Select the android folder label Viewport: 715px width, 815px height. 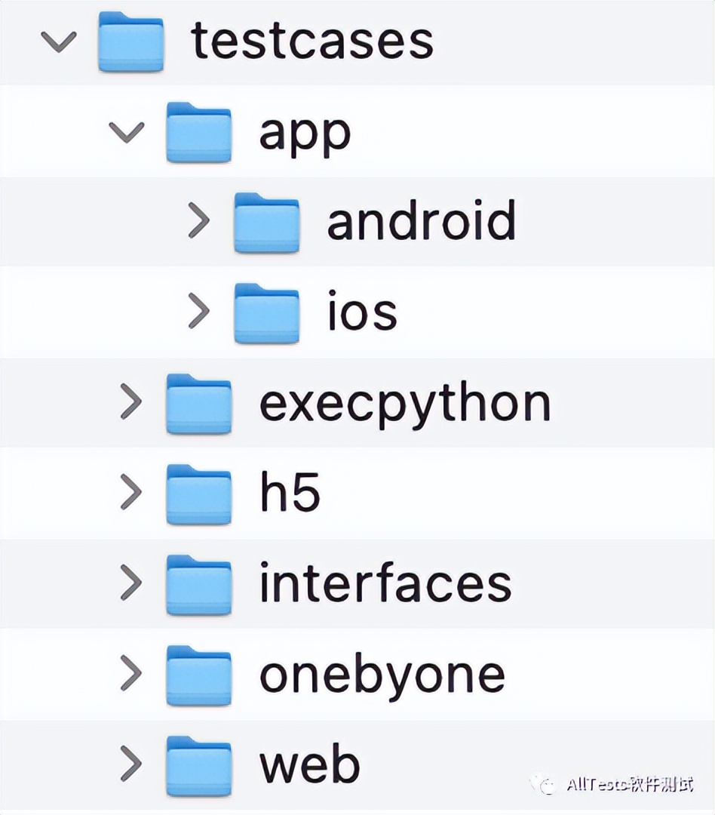tap(422, 220)
